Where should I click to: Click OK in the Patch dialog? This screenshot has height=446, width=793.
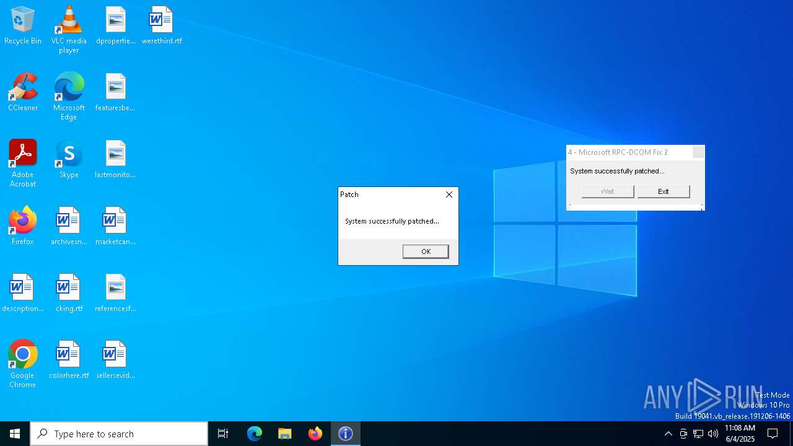(x=426, y=251)
